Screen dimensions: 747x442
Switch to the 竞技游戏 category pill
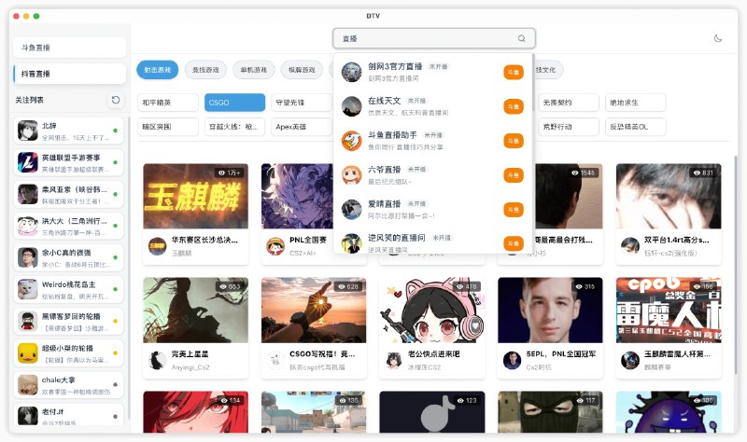(x=205, y=70)
